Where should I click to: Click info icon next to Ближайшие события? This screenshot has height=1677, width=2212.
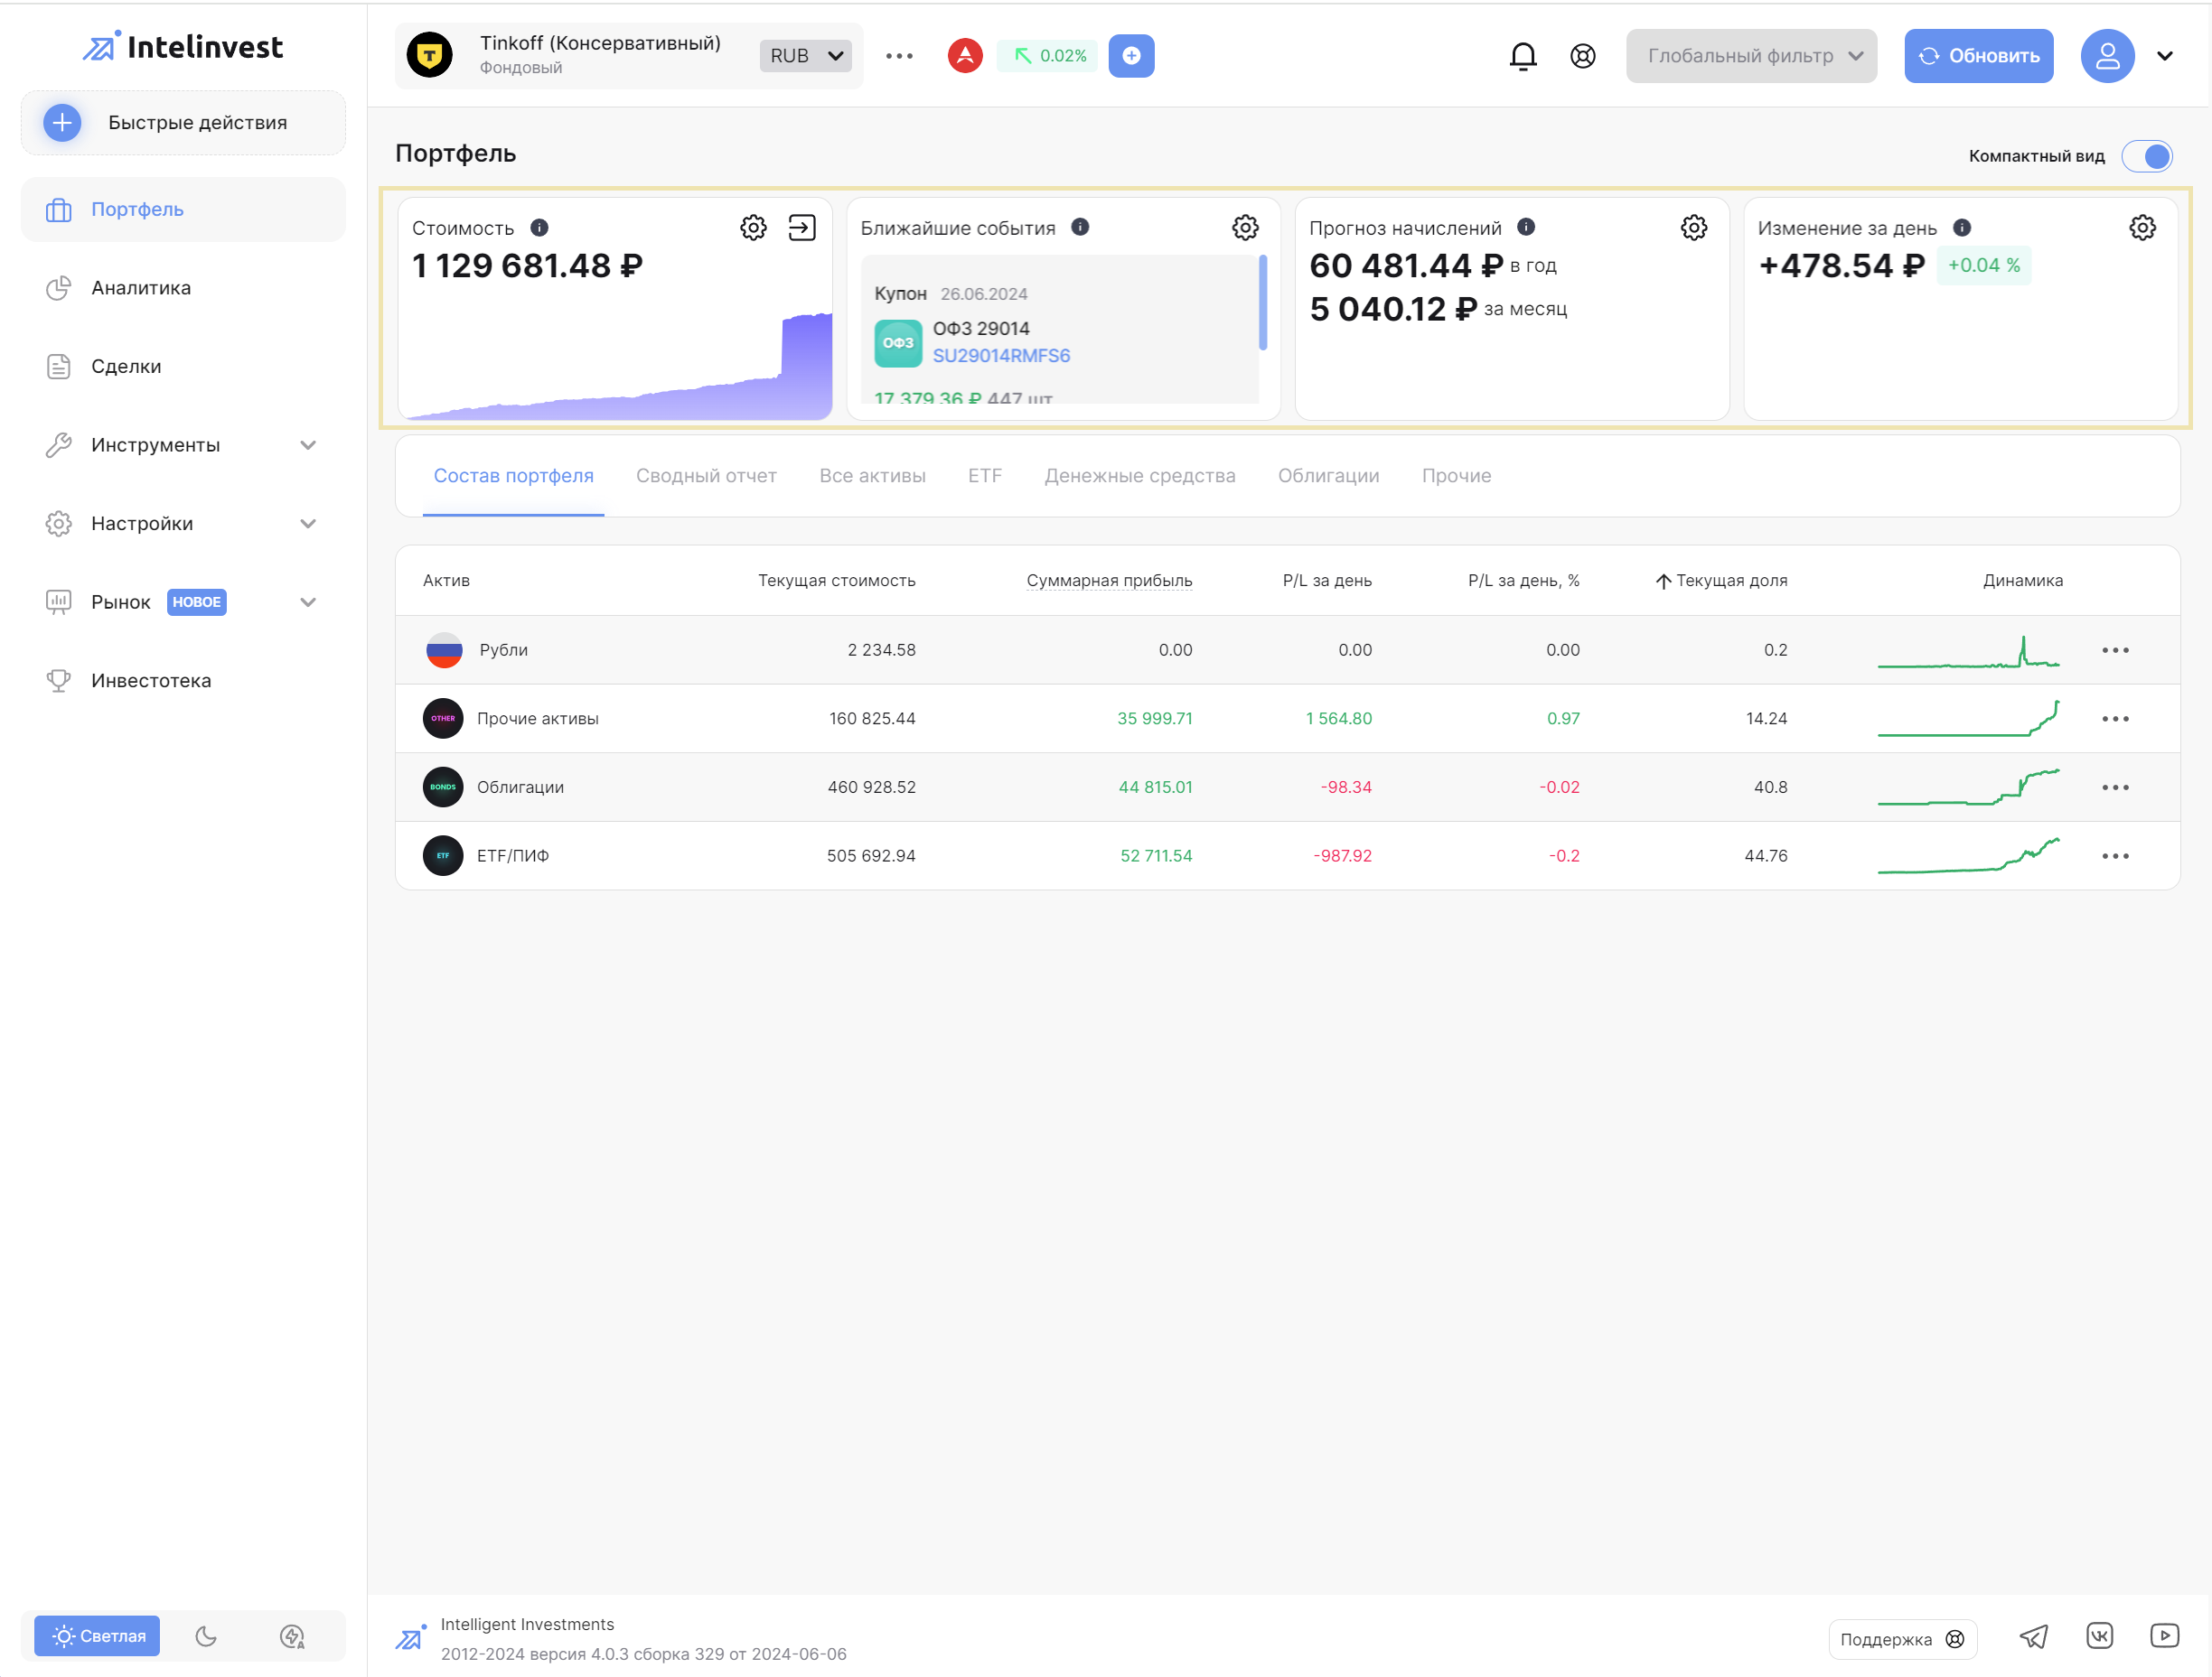[x=1080, y=227]
